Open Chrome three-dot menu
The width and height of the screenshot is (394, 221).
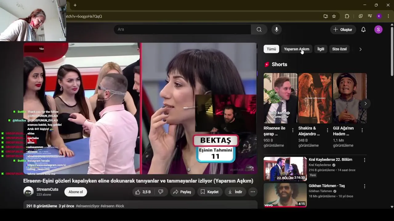(388, 16)
